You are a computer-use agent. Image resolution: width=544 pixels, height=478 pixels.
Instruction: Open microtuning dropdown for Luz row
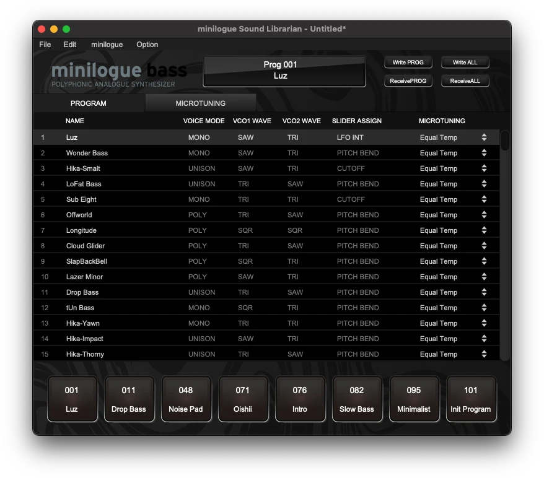[484, 137]
